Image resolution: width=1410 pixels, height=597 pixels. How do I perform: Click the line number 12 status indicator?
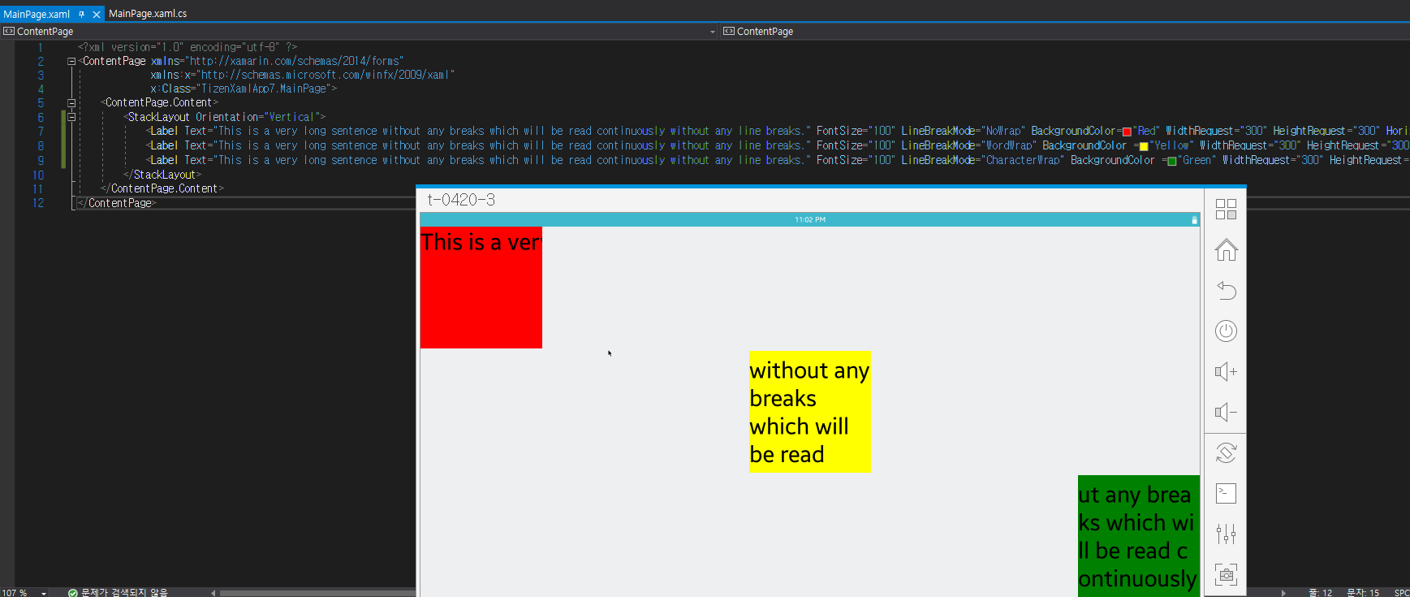tap(1320, 593)
